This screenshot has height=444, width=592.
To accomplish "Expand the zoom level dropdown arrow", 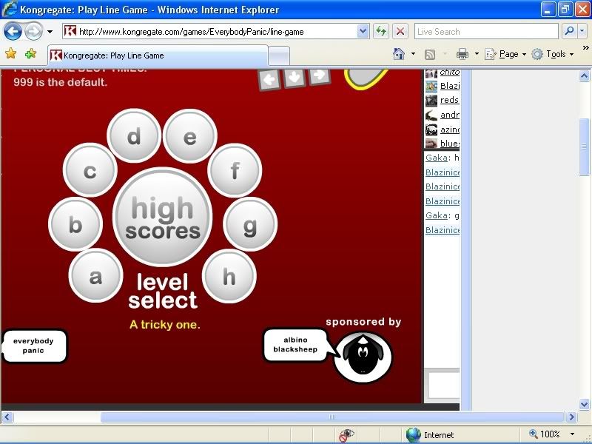I will coord(572,434).
